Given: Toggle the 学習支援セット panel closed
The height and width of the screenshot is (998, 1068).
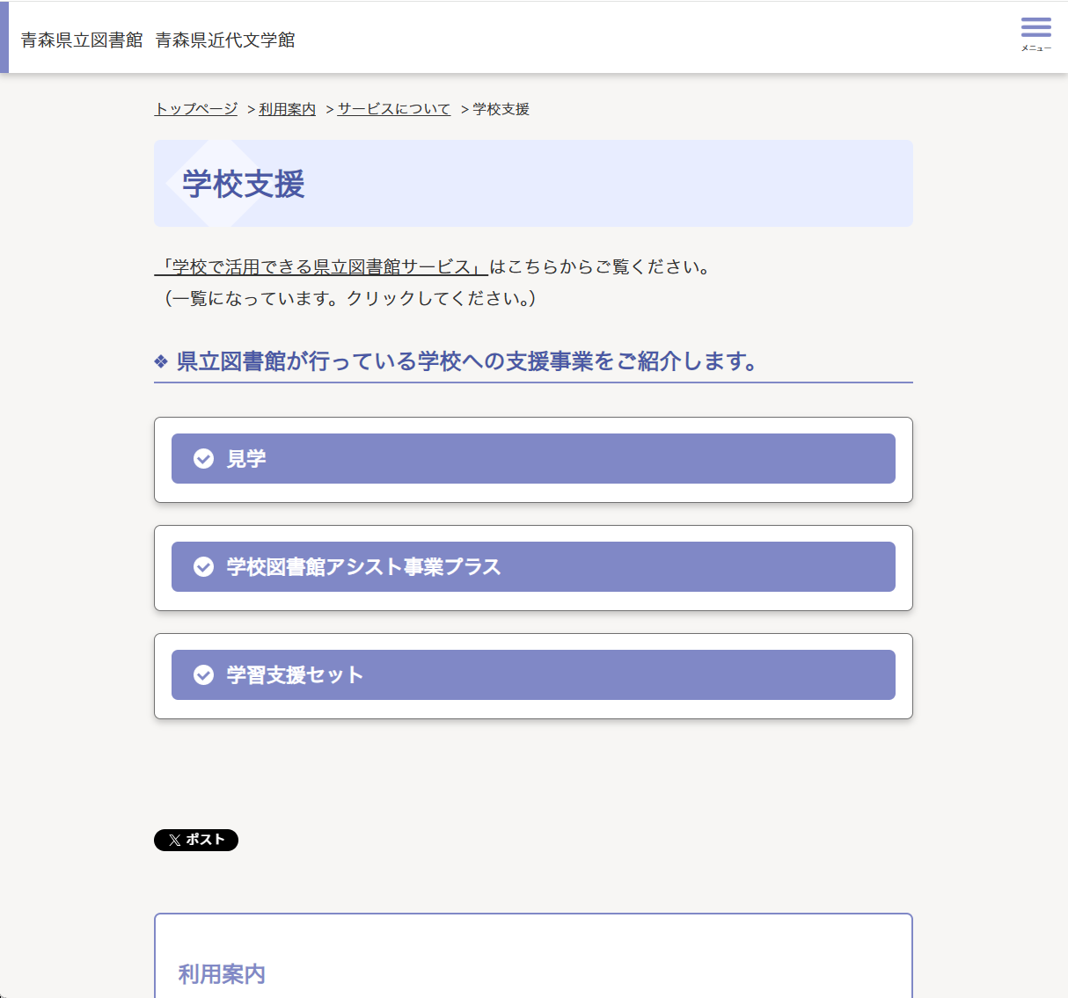Looking at the screenshot, I should [533, 674].
